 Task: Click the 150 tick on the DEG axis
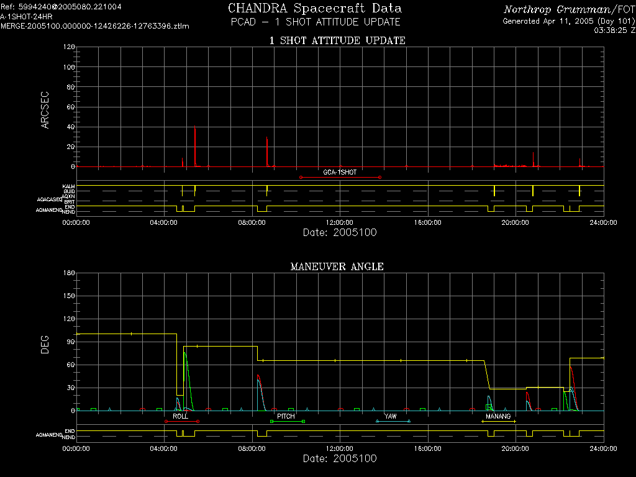point(68,296)
